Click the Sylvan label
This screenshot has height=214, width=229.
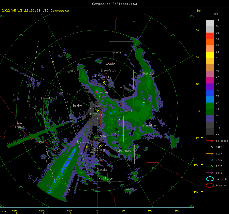[x=97, y=75]
